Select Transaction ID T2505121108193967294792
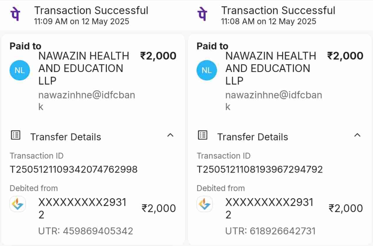 tap(260, 169)
